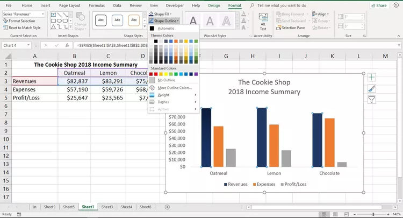Image resolution: width=403 pixels, height=218 pixels.
Task: Click the orange Expenses bar for Lemon
Action: tap(274, 146)
